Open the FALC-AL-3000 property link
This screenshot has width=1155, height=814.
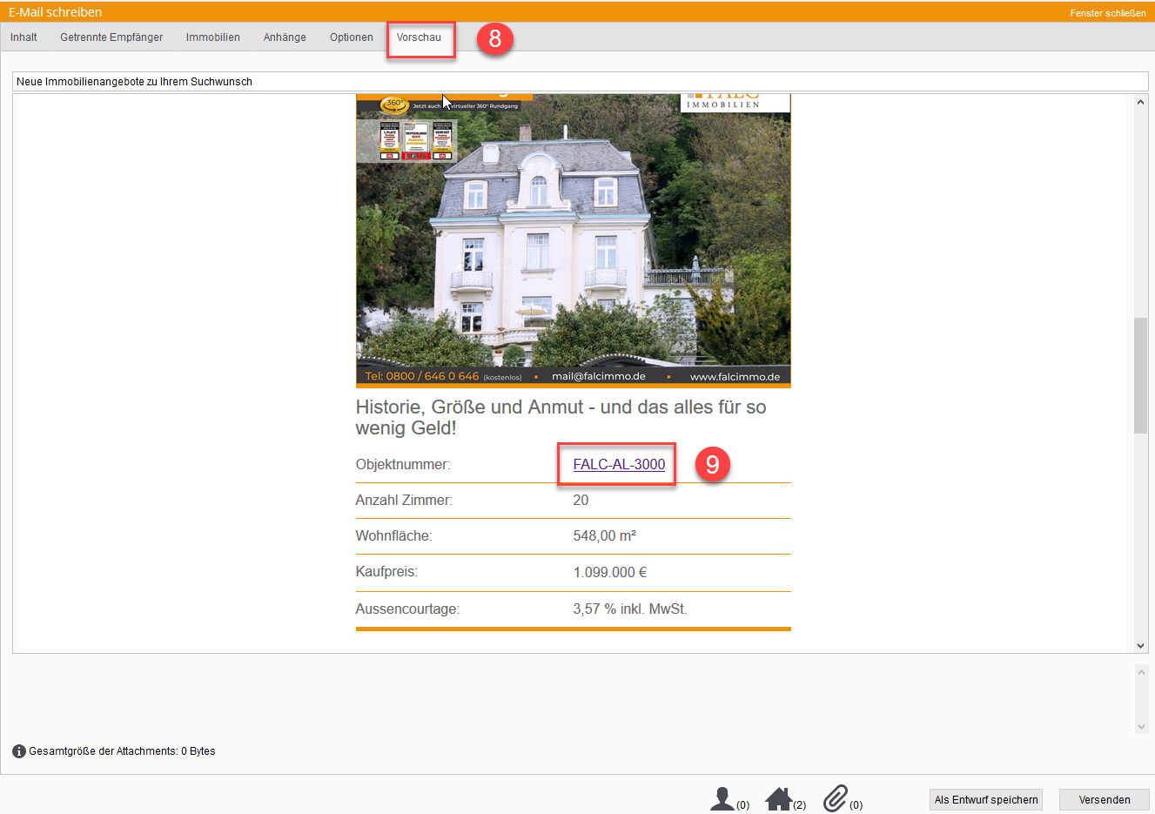click(619, 465)
